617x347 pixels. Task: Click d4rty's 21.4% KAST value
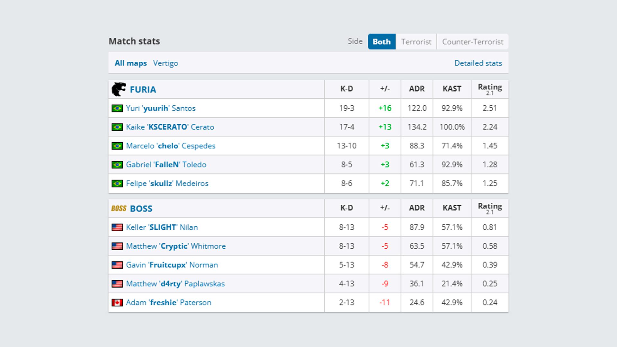tap(452, 283)
